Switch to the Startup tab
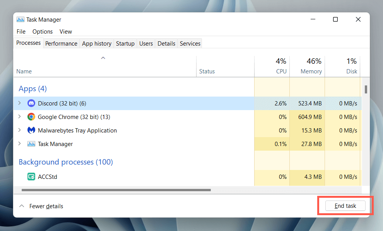Viewport: 383px width, 231px height. (x=125, y=43)
